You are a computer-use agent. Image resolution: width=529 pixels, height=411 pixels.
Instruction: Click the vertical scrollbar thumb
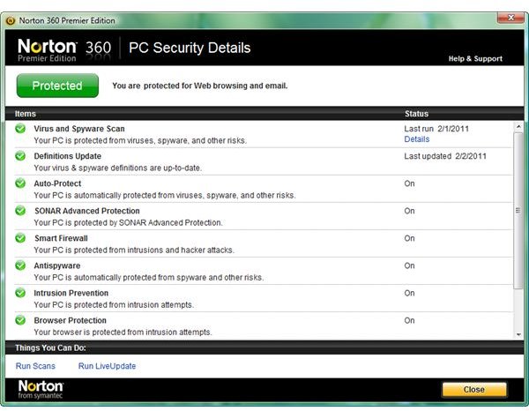pyautogui.click(x=518, y=211)
